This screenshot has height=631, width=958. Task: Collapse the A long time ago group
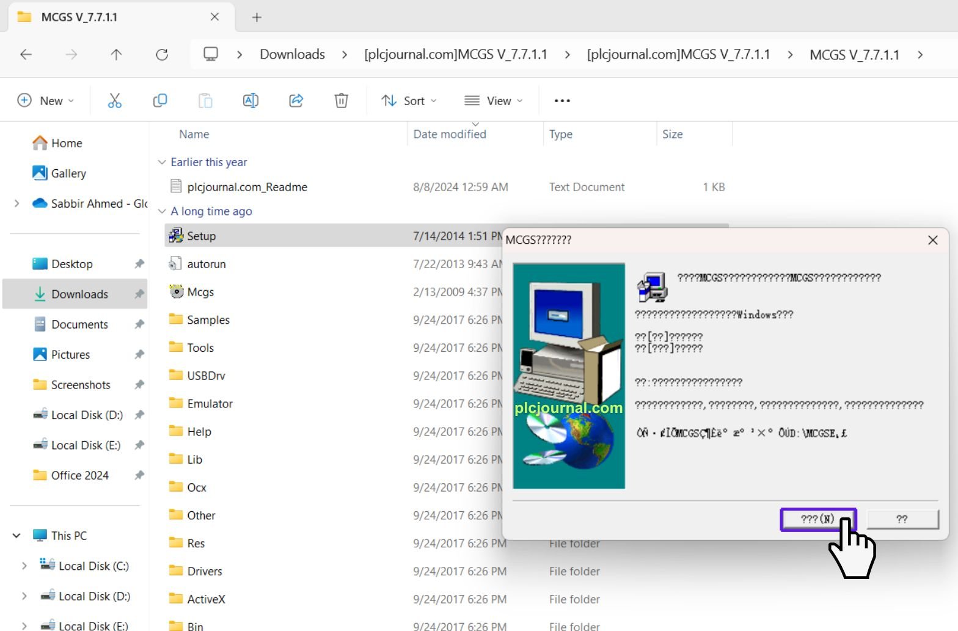coord(162,211)
